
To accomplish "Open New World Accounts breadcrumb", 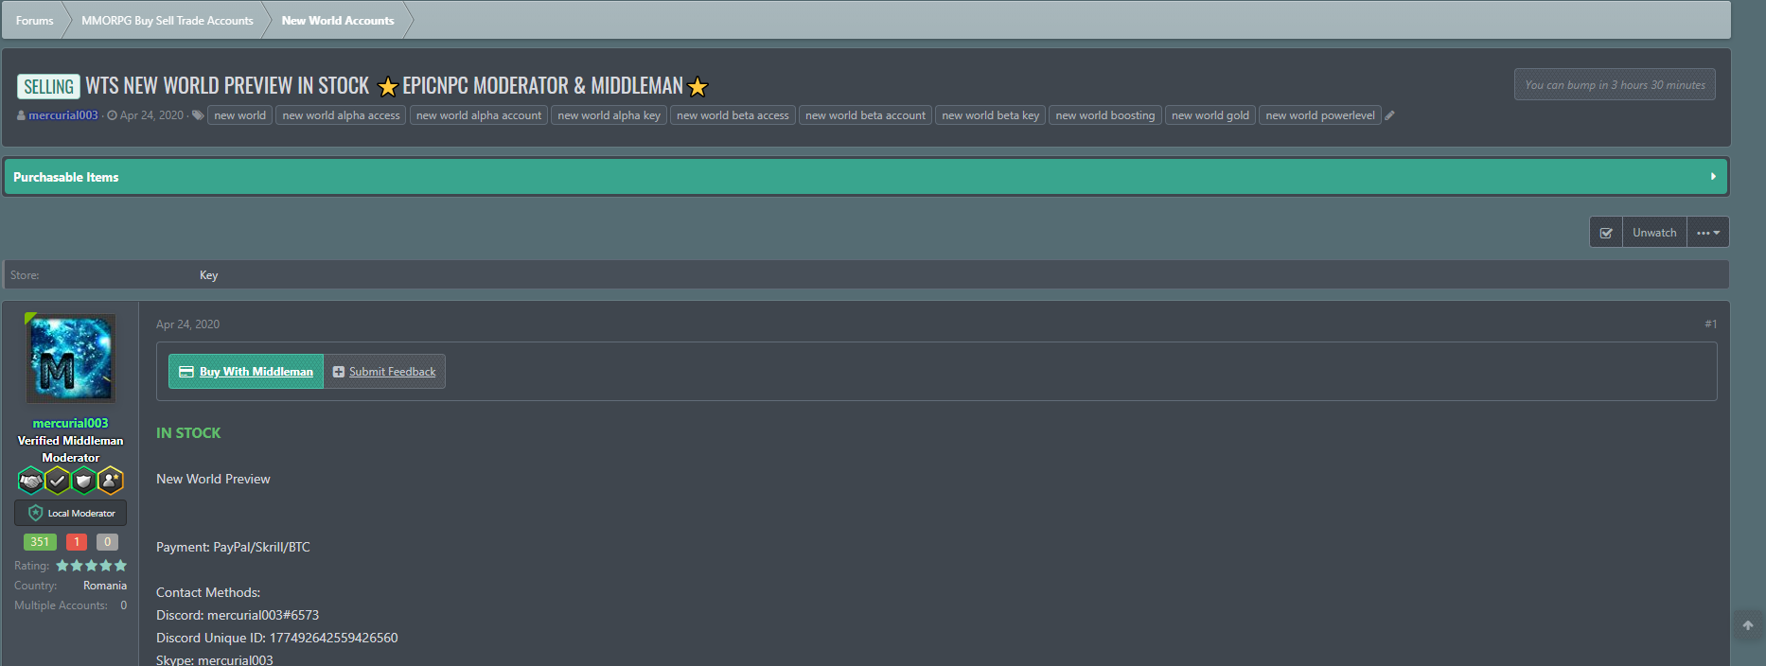I will click(x=338, y=20).
